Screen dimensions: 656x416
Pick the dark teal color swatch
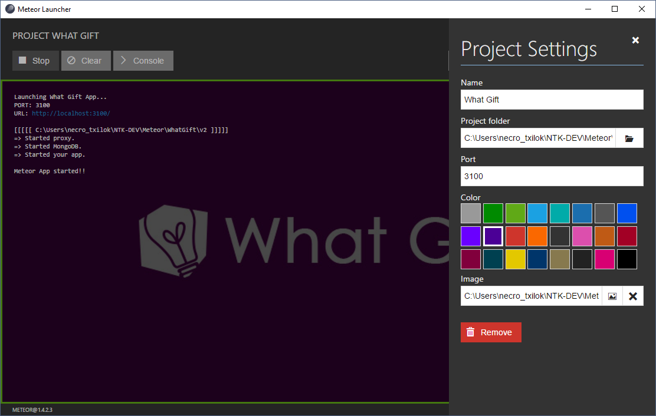(493, 259)
